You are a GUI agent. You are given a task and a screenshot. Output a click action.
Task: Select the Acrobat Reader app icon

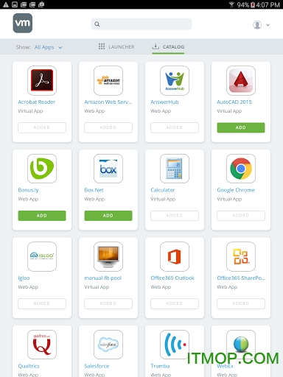(x=42, y=80)
